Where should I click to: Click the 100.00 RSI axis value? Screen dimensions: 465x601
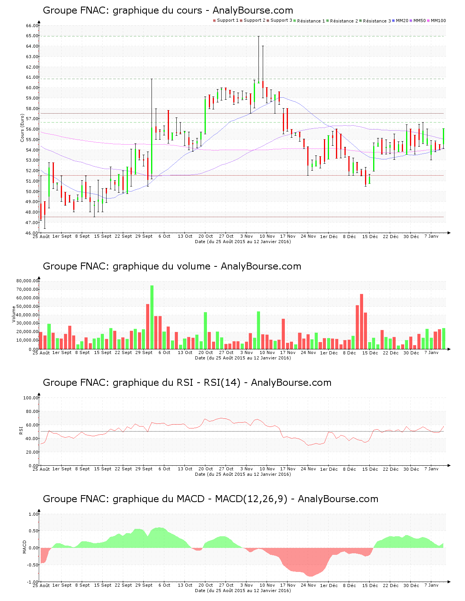click(x=31, y=398)
